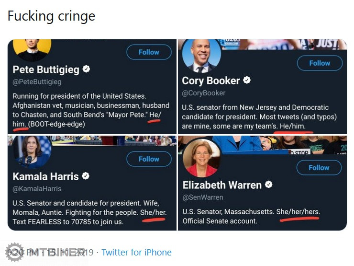Open Elizabeth Warren's profile photo

[x=201, y=159]
